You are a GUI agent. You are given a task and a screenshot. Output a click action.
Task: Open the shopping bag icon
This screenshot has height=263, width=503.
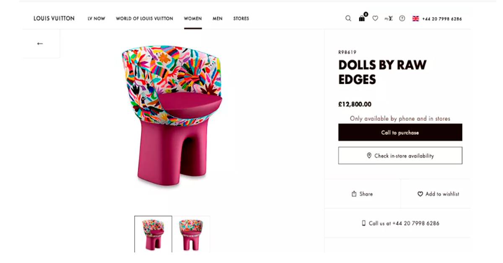click(x=362, y=18)
